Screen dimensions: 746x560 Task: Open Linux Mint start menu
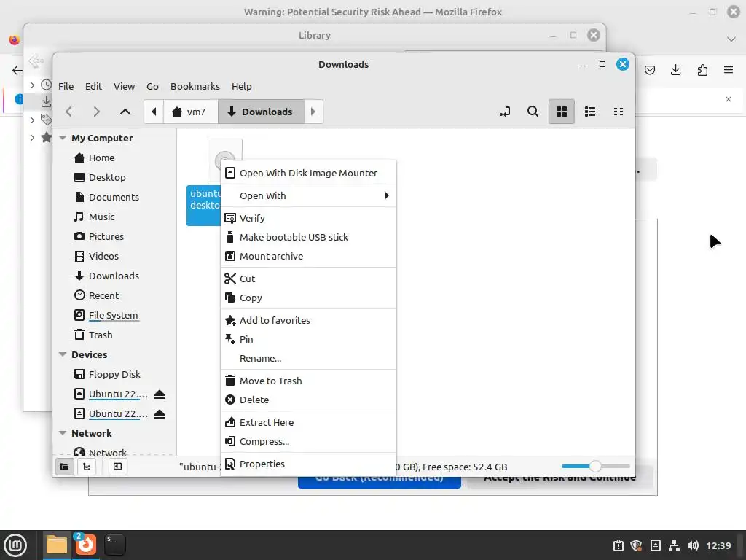pos(16,545)
